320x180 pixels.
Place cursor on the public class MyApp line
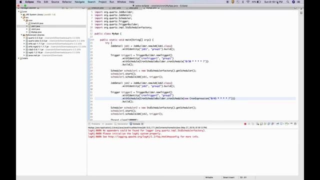(108, 33)
